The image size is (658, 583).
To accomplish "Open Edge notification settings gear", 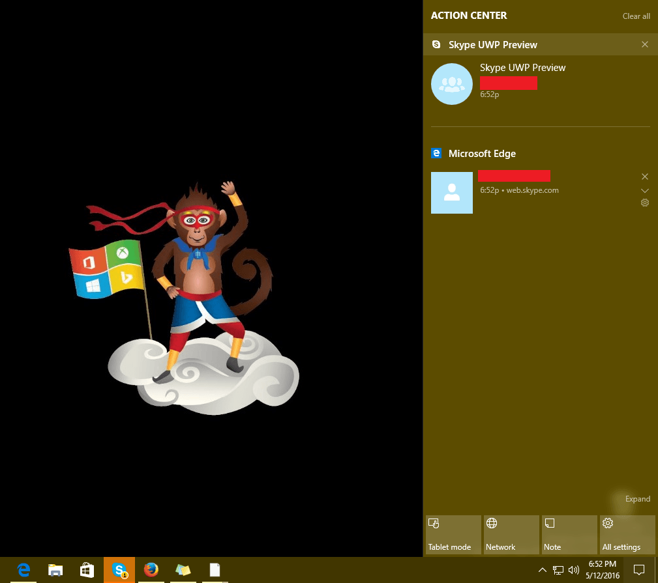I will [x=645, y=203].
